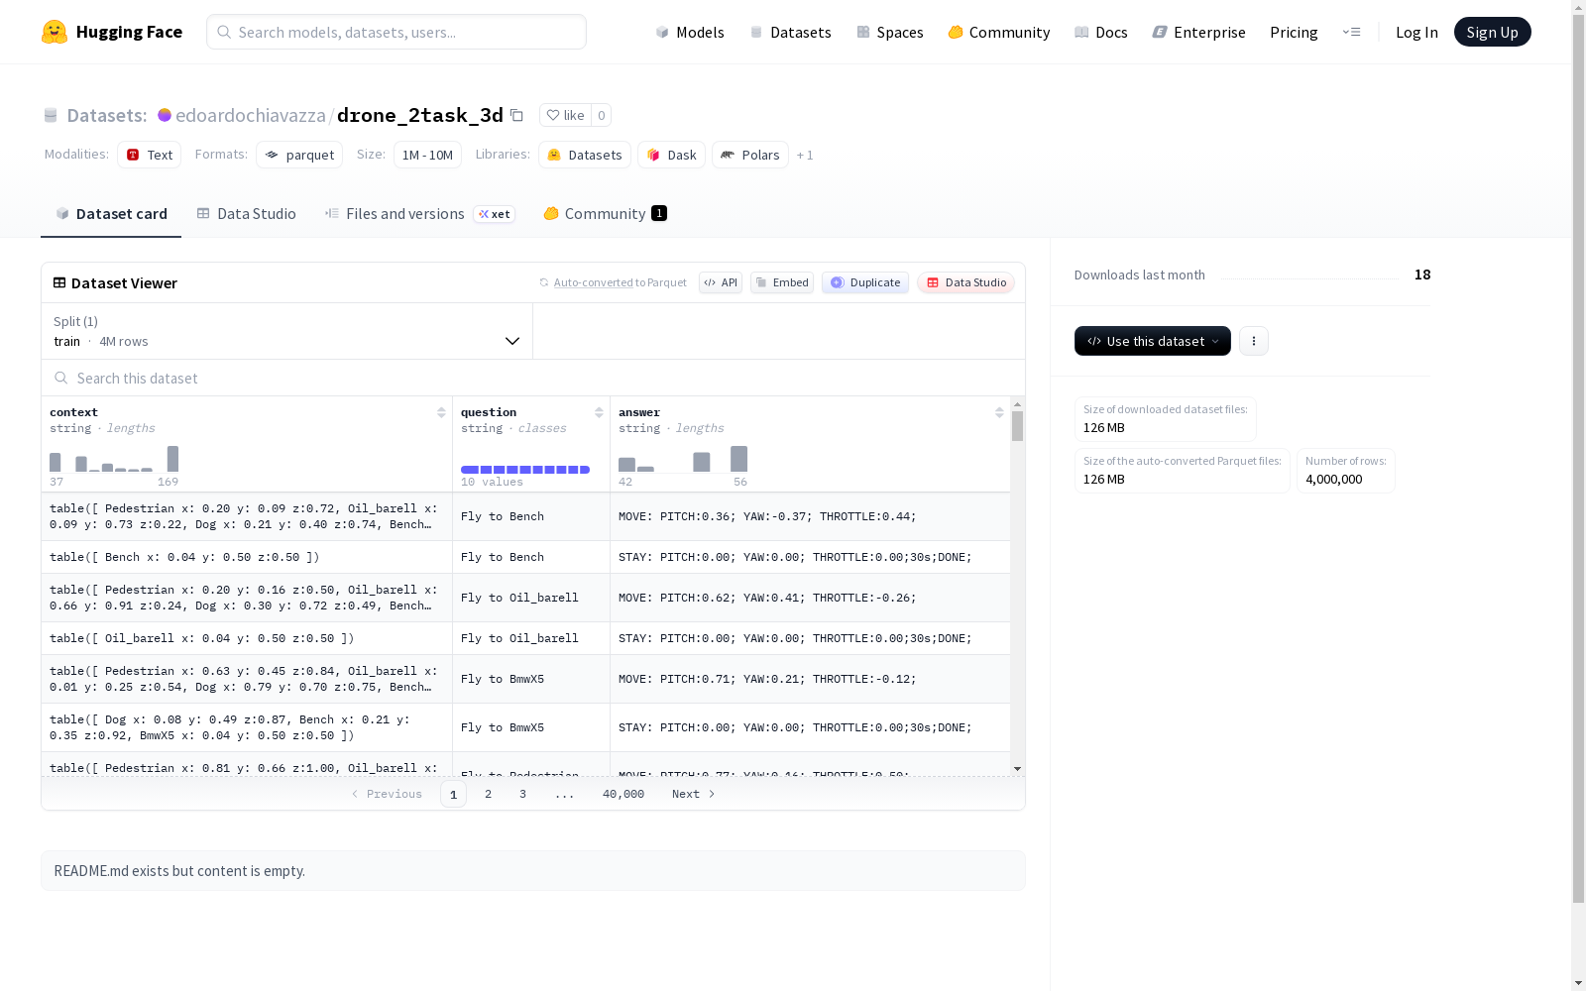The width and height of the screenshot is (1586, 991).
Task: Sort by the answer column arrows
Action: tap(999, 412)
